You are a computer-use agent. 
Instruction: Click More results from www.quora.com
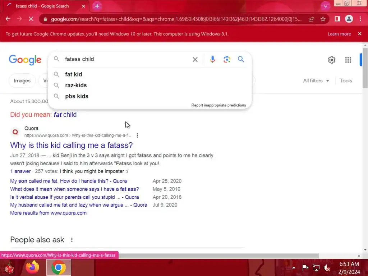49,213
